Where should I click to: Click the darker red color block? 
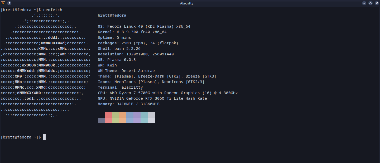108,115
